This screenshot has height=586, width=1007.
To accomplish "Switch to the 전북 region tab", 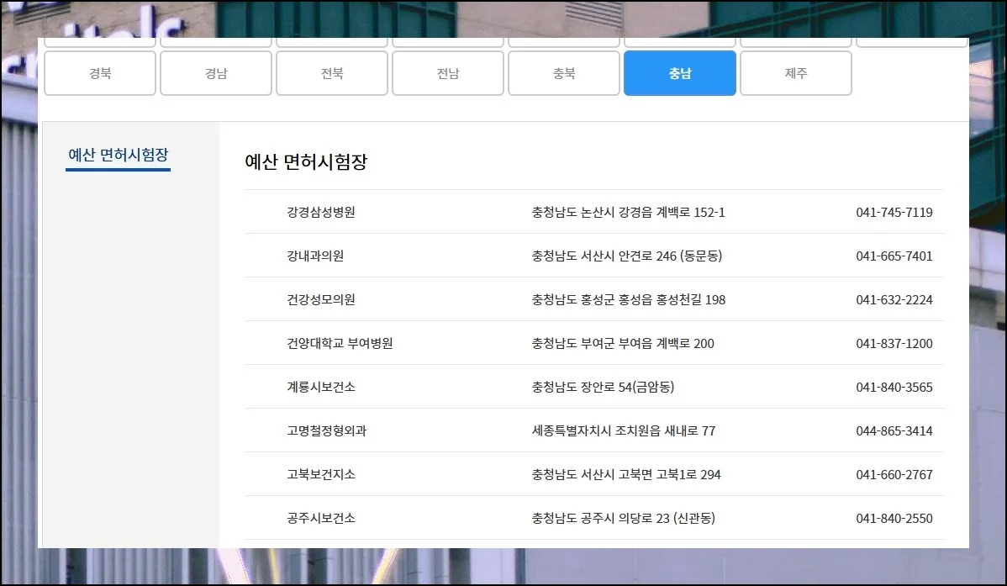I will [332, 73].
